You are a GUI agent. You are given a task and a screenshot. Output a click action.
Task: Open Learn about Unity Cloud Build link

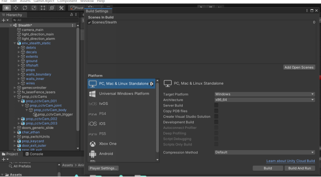291,161
